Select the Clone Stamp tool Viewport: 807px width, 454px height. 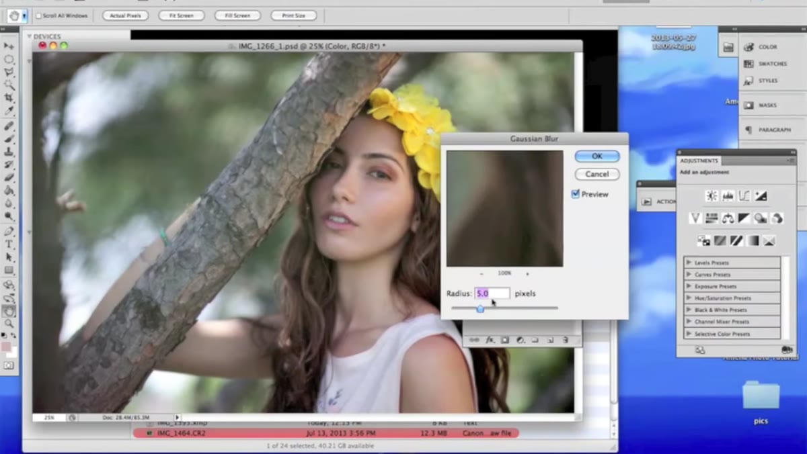click(x=9, y=152)
